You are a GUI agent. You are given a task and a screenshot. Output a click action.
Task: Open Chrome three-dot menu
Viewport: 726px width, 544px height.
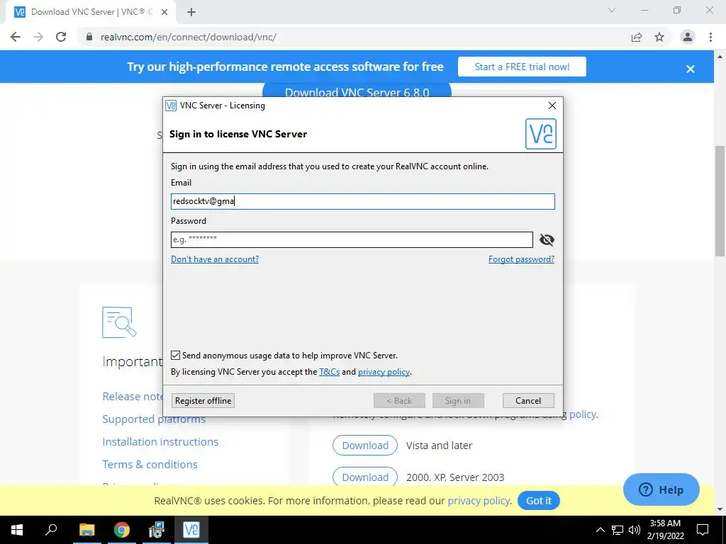click(710, 37)
